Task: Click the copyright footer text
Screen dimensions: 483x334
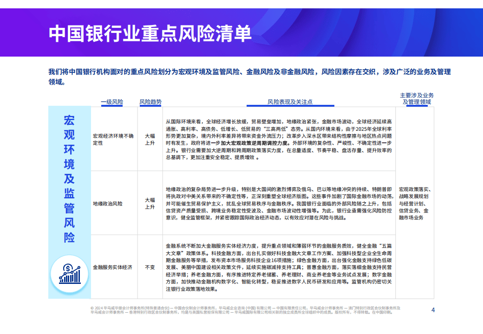Action: 241,310
